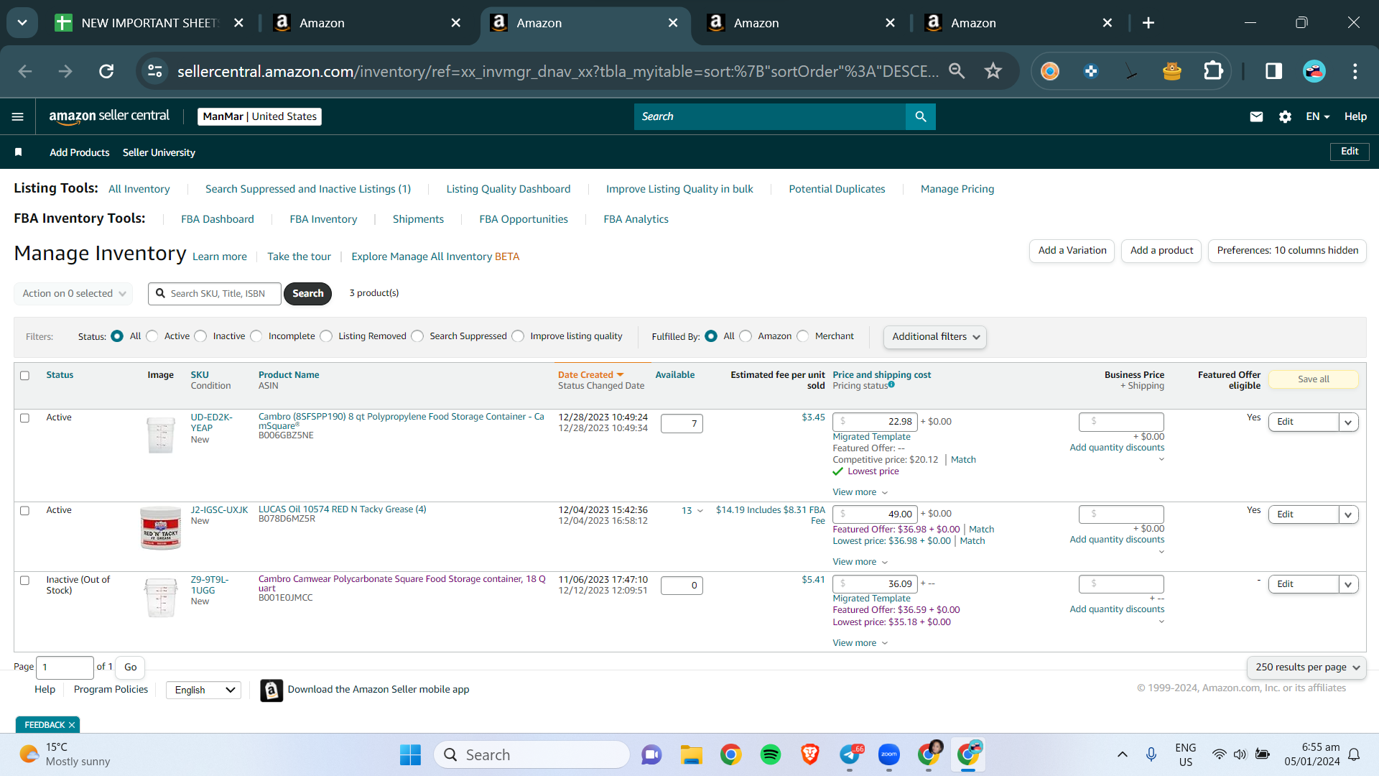Click the bookmark flag icon
1379x776 pixels.
[x=19, y=152]
